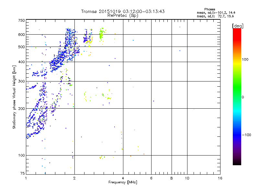Click the x-axis tick label '1'

pos(26,178)
